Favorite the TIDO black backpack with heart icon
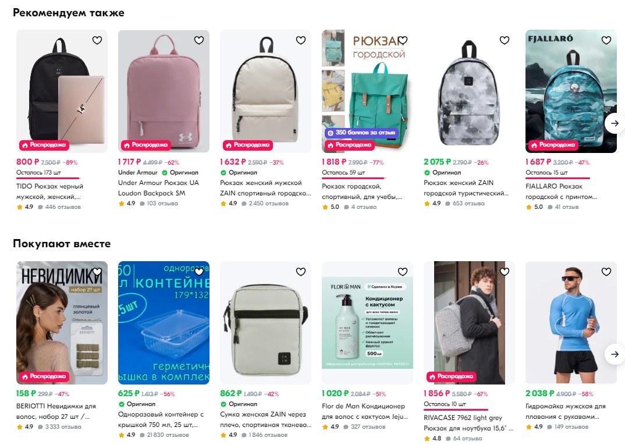This screenshot has height=445, width=625. pos(97,40)
